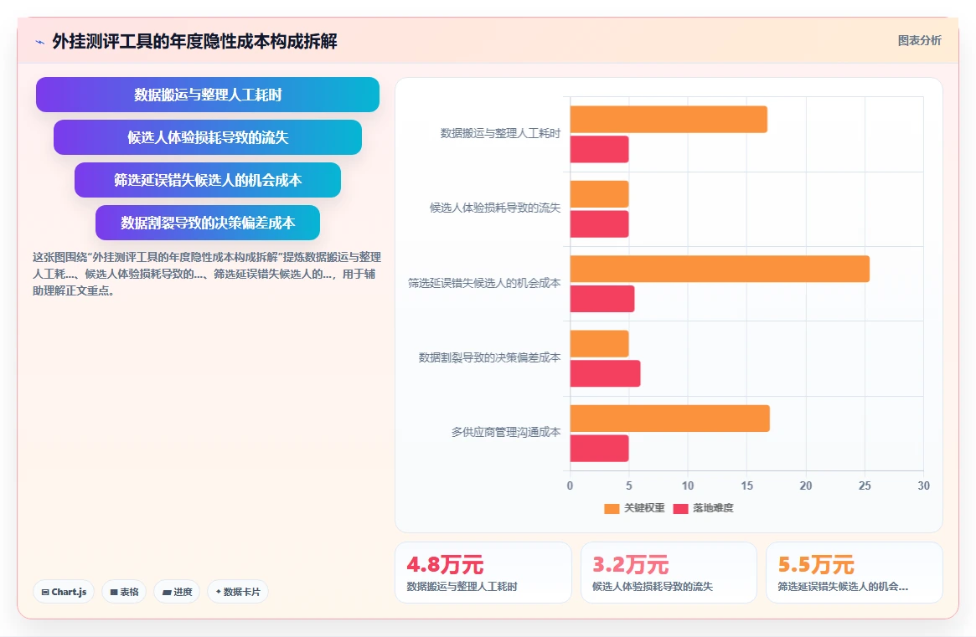
Task: Click y-axis label 数据割裂导致的决策偏差成本
Action: [489, 357]
